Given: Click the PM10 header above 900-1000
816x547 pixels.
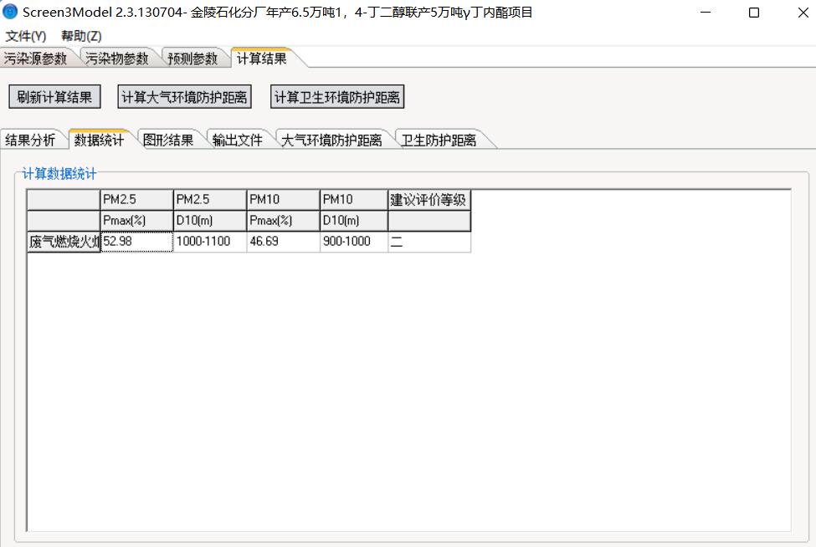Looking at the screenshot, I should (x=354, y=200).
